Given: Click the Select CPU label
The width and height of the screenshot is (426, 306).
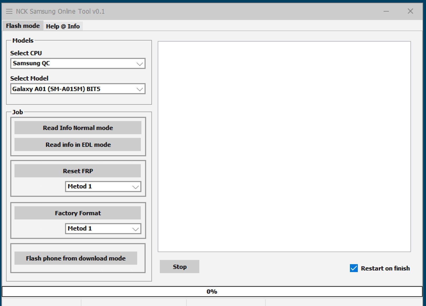Looking at the screenshot, I should pos(26,53).
